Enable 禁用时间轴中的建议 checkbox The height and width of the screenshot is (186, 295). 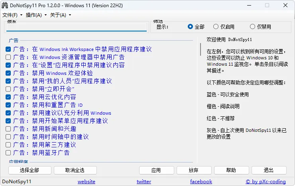point(8,137)
